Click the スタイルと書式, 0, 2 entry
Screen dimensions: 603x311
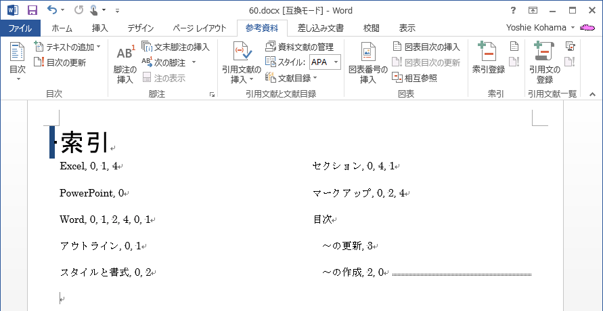pos(105,273)
